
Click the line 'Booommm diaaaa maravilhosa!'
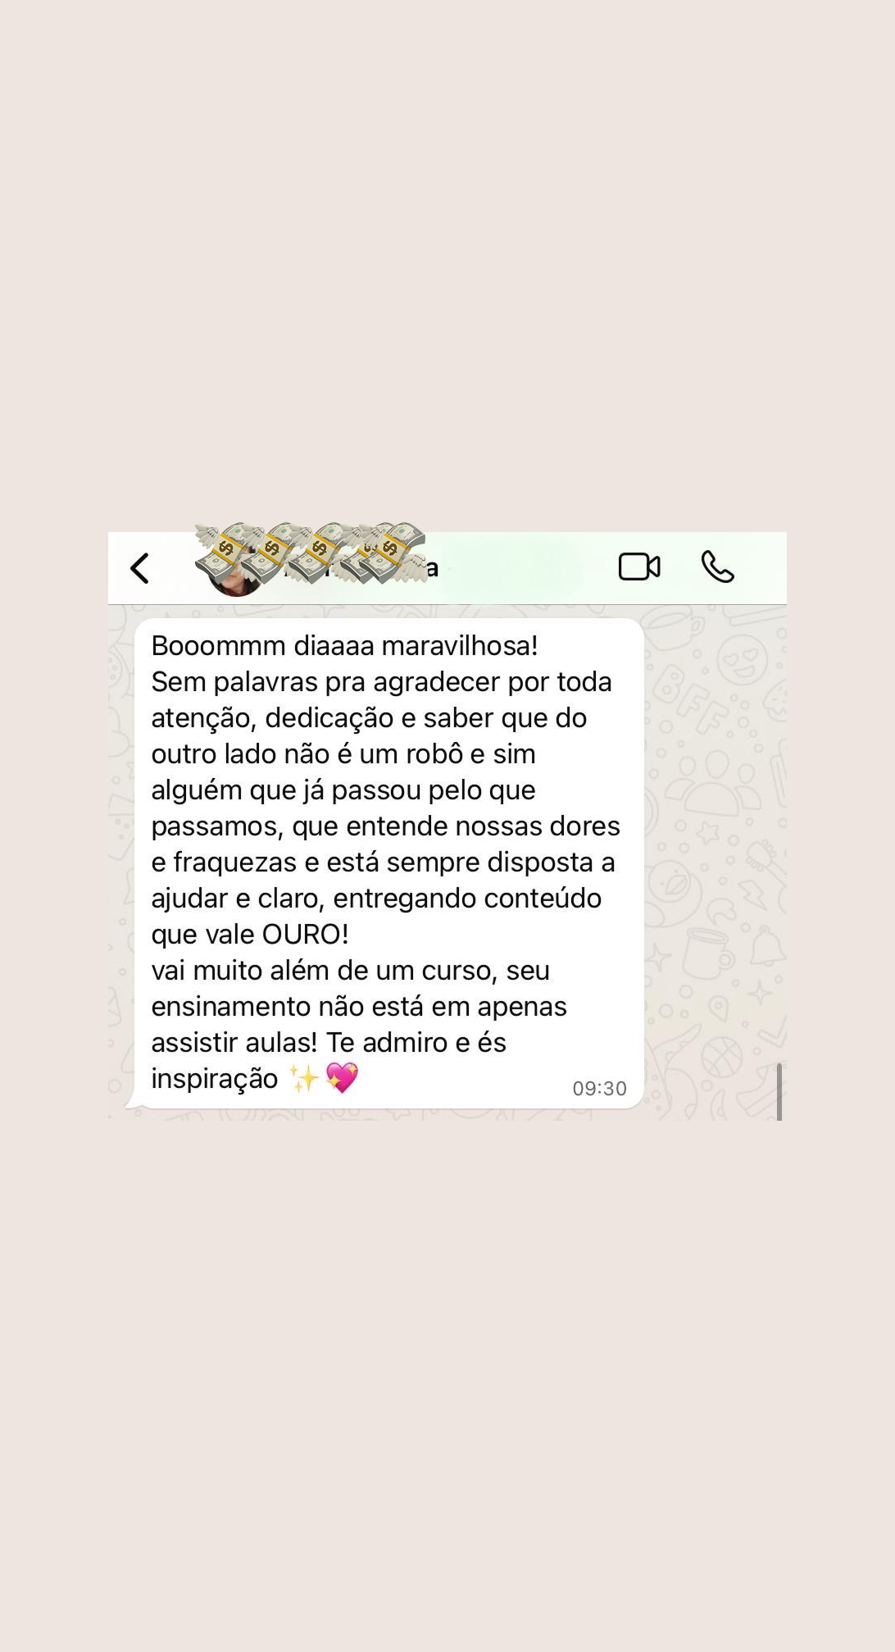coord(344,646)
